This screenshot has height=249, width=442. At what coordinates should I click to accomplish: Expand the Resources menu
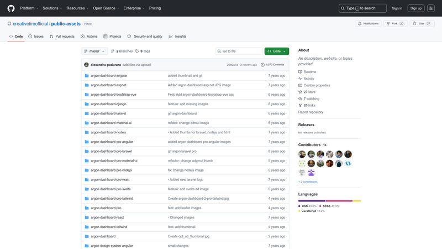(77, 8)
